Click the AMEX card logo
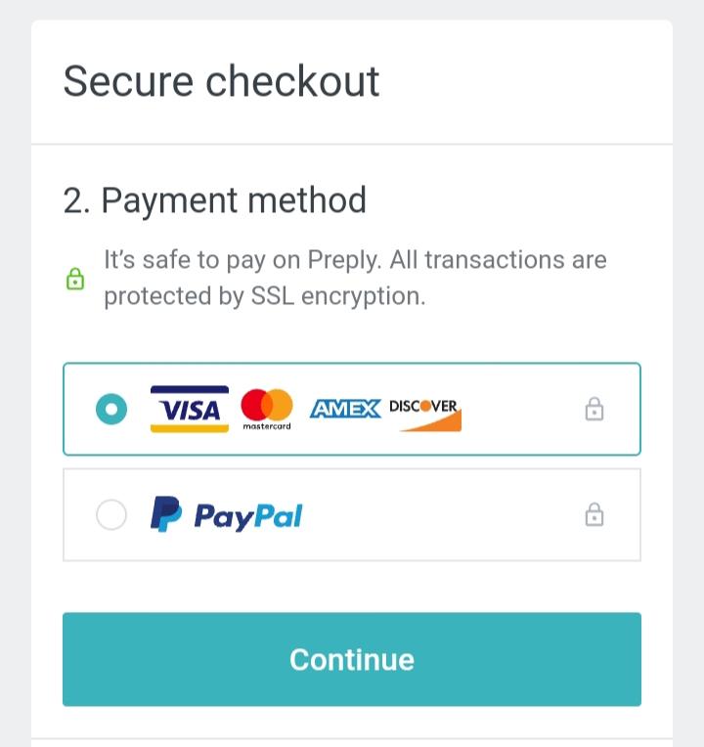The image size is (704, 747). click(x=345, y=410)
